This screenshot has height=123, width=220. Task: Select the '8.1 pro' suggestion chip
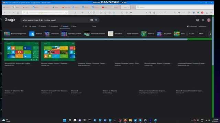[x=192, y=34]
